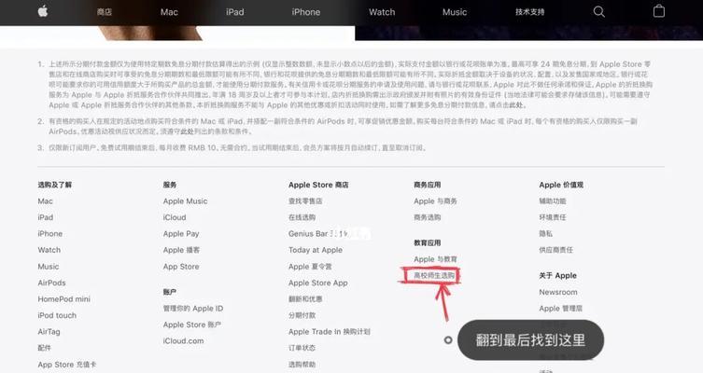The height and width of the screenshot is (373, 703).
Task: Select HomePod mini in footer list
Action: coord(64,299)
